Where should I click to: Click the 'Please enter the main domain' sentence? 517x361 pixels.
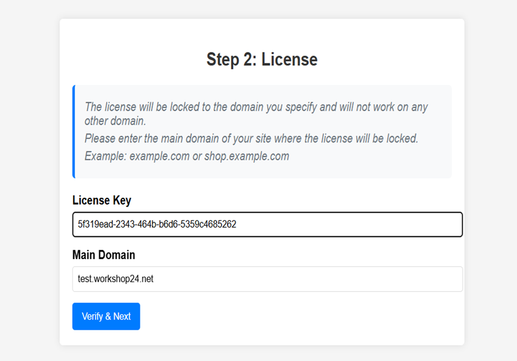(x=251, y=139)
